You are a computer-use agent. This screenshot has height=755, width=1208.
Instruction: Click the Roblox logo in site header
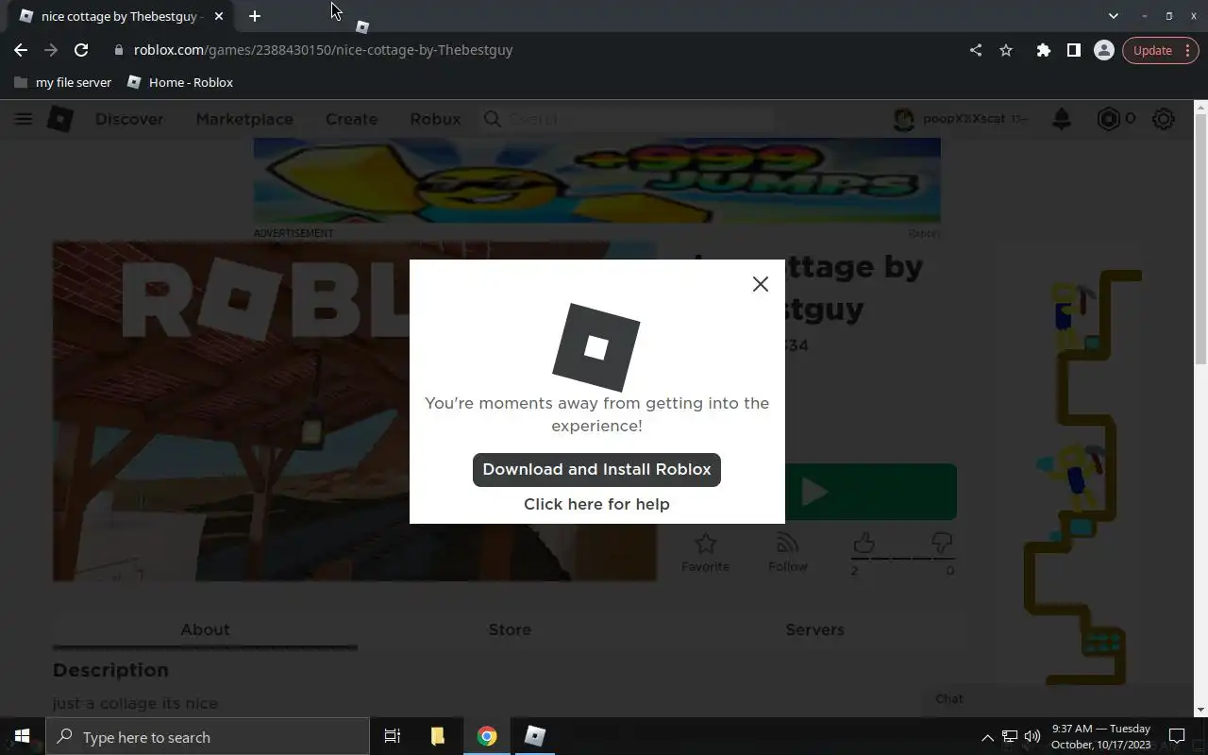click(x=60, y=119)
